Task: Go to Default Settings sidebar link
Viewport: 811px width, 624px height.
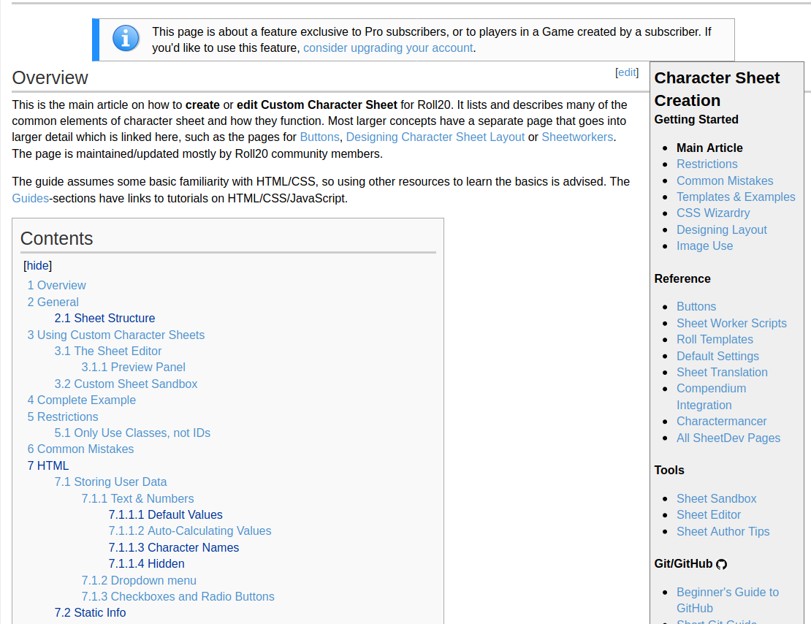Action: coord(718,357)
